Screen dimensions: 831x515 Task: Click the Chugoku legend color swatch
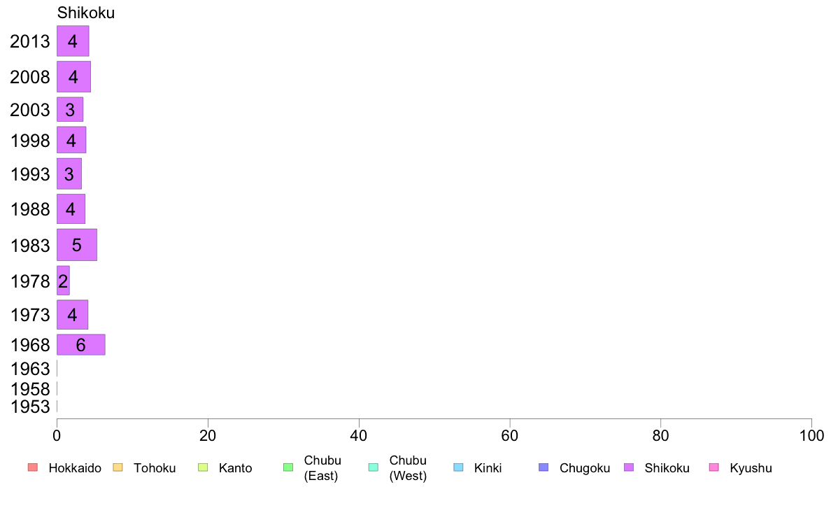[x=544, y=467]
